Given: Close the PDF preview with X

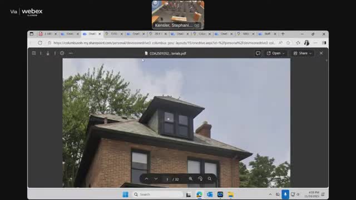Looking at the screenshot, I should (x=321, y=53).
